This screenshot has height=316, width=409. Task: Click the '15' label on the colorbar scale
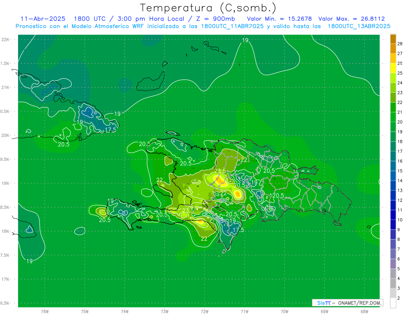pyautogui.click(x=400, y=171)
